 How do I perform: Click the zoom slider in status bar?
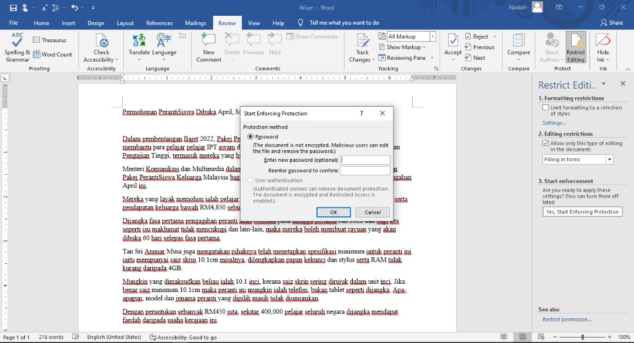[x=582, y=337]
